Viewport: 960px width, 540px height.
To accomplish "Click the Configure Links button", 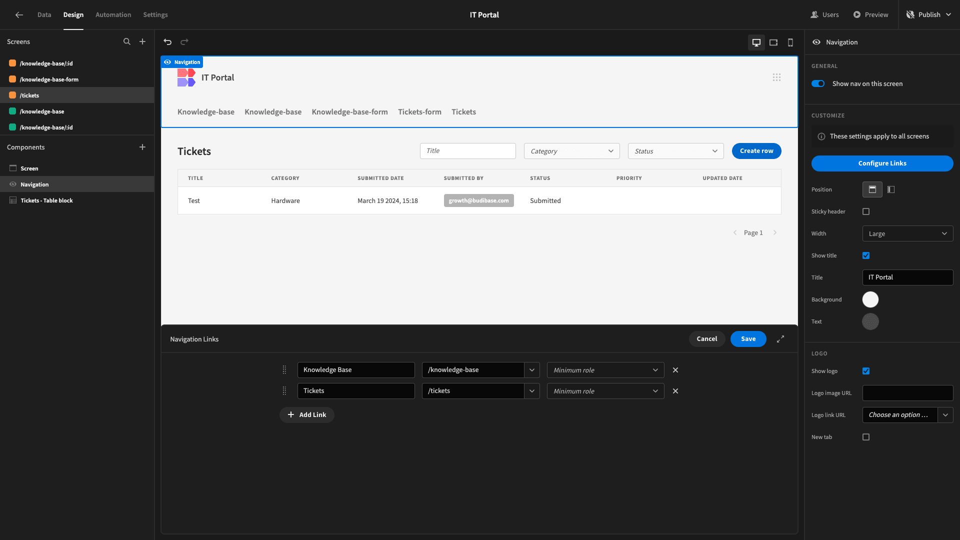I will coord(882,163).
